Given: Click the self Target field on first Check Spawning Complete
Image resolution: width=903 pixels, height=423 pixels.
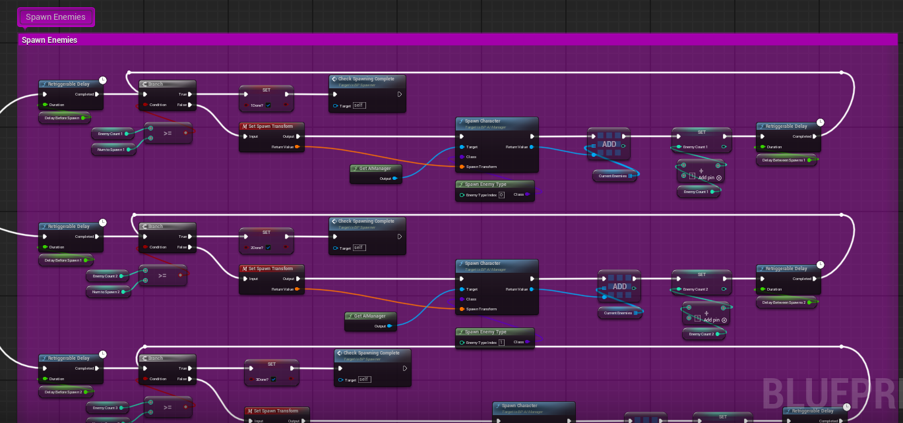Looking at the screenshot, I should [x=359, y=105].
